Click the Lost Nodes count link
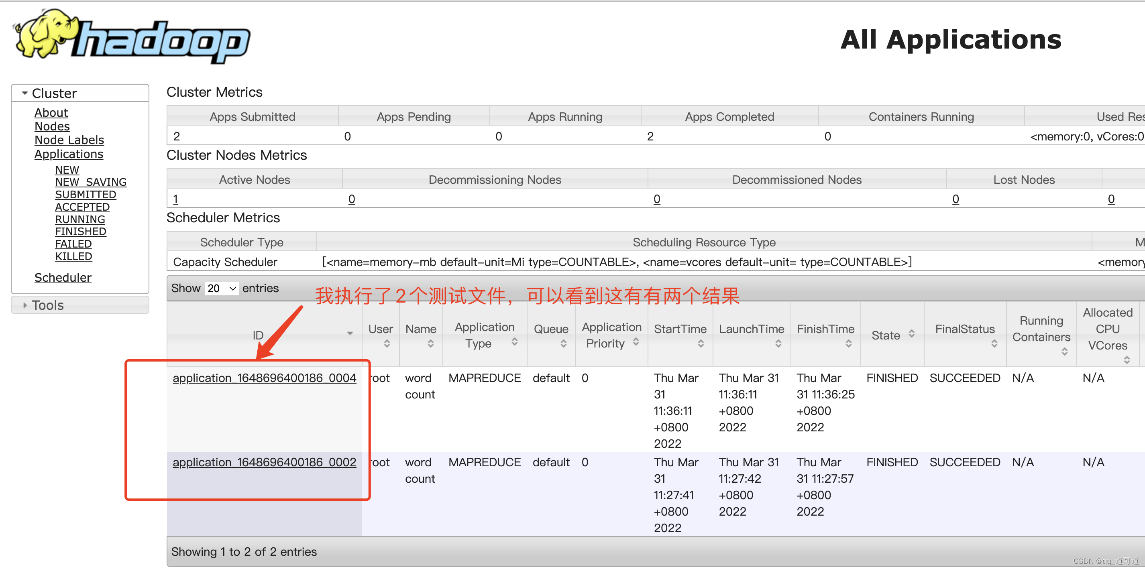 pyautogui.click(x=955, y=199)
